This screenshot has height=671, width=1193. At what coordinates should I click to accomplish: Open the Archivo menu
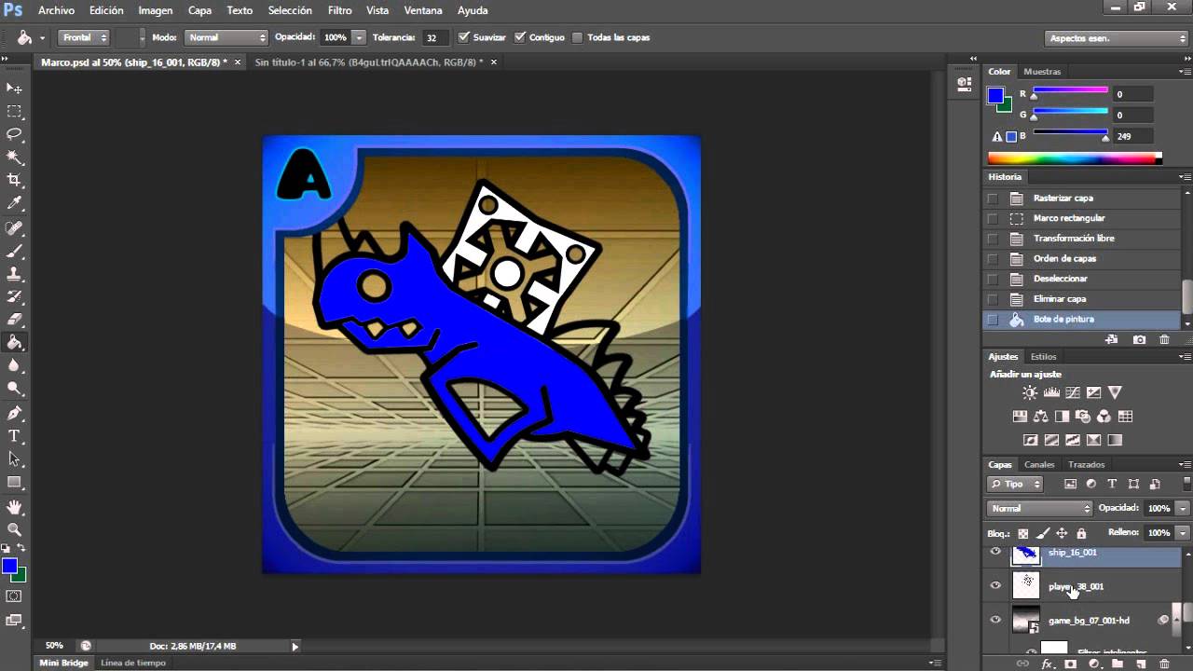click(56, 10)
